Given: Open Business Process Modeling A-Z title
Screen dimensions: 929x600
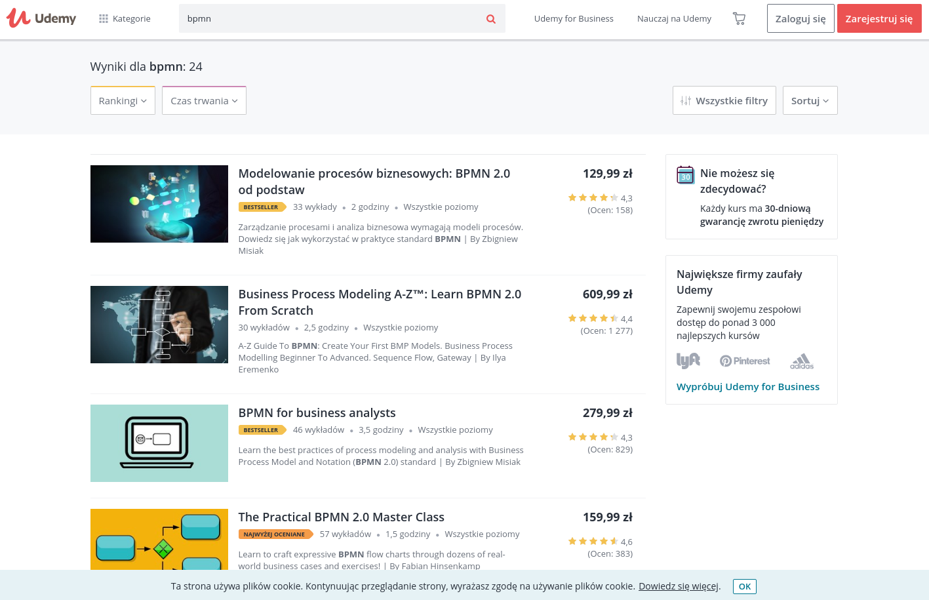Looking at the screenshot, I should pos(380,302).
